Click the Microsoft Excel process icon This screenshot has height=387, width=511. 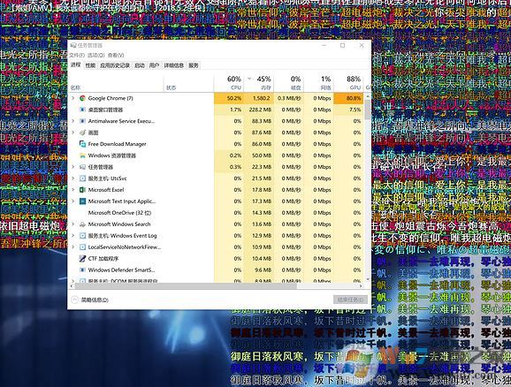coord(82,190)
